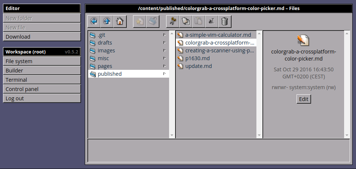Select file p1630.md

[198, 58]
